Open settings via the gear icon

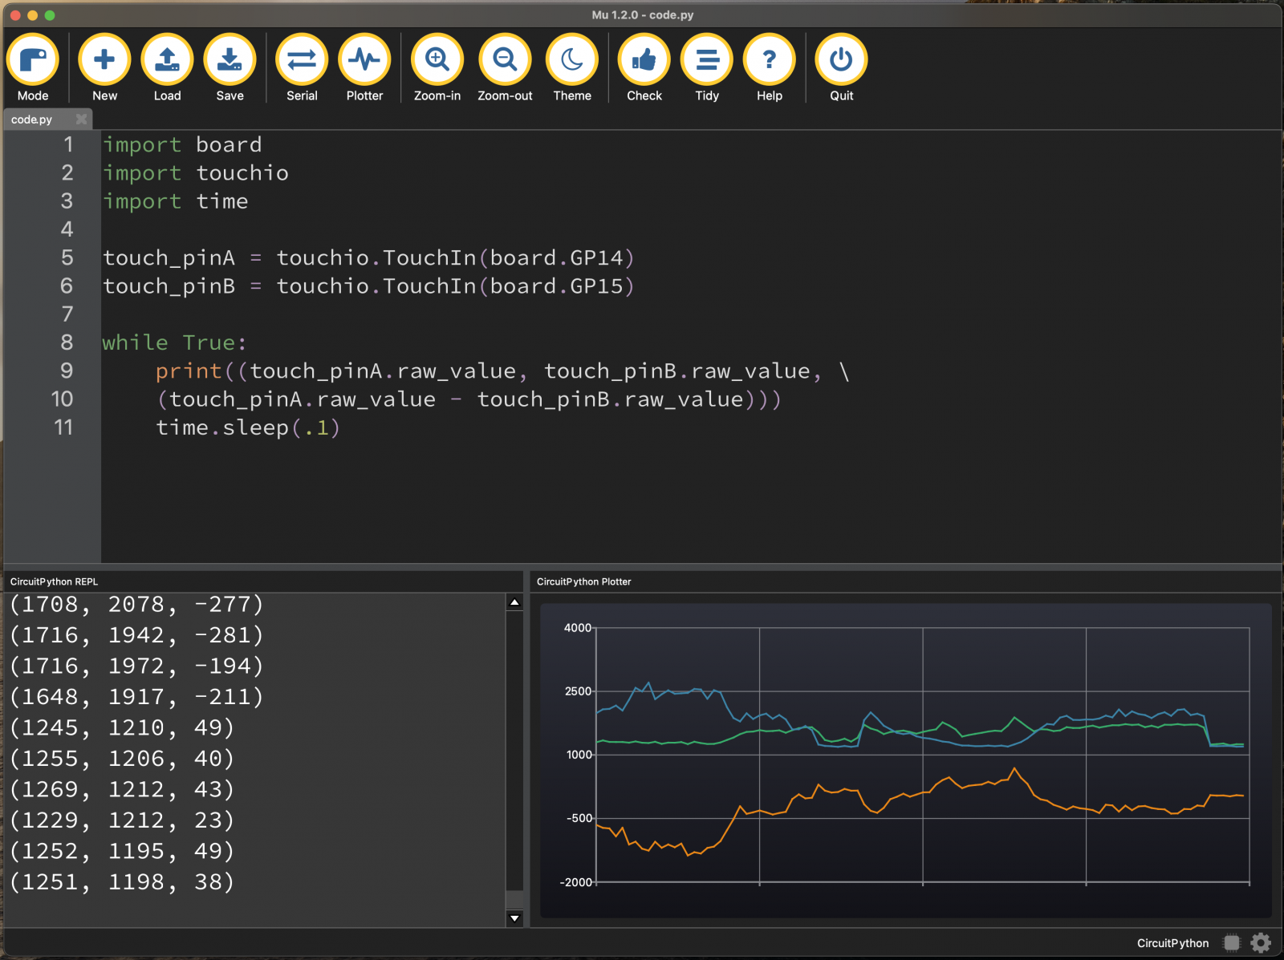1261,942
